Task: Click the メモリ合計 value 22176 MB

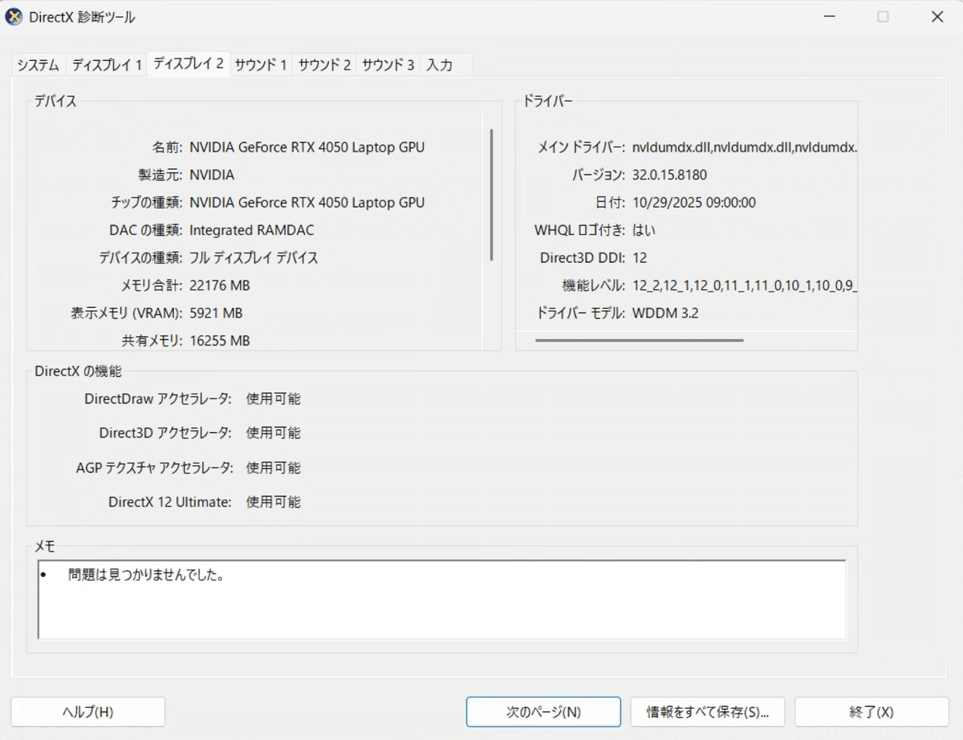Action: tap(220, 285)
